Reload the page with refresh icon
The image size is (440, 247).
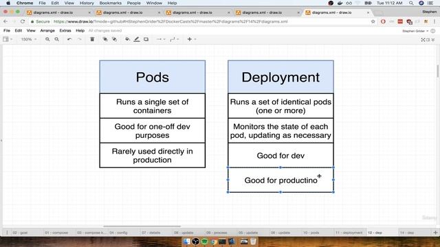pyautogui.click(x=23, y=21)
